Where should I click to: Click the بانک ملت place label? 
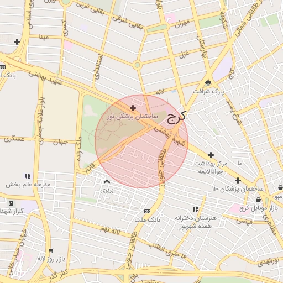tap(147, 219)
